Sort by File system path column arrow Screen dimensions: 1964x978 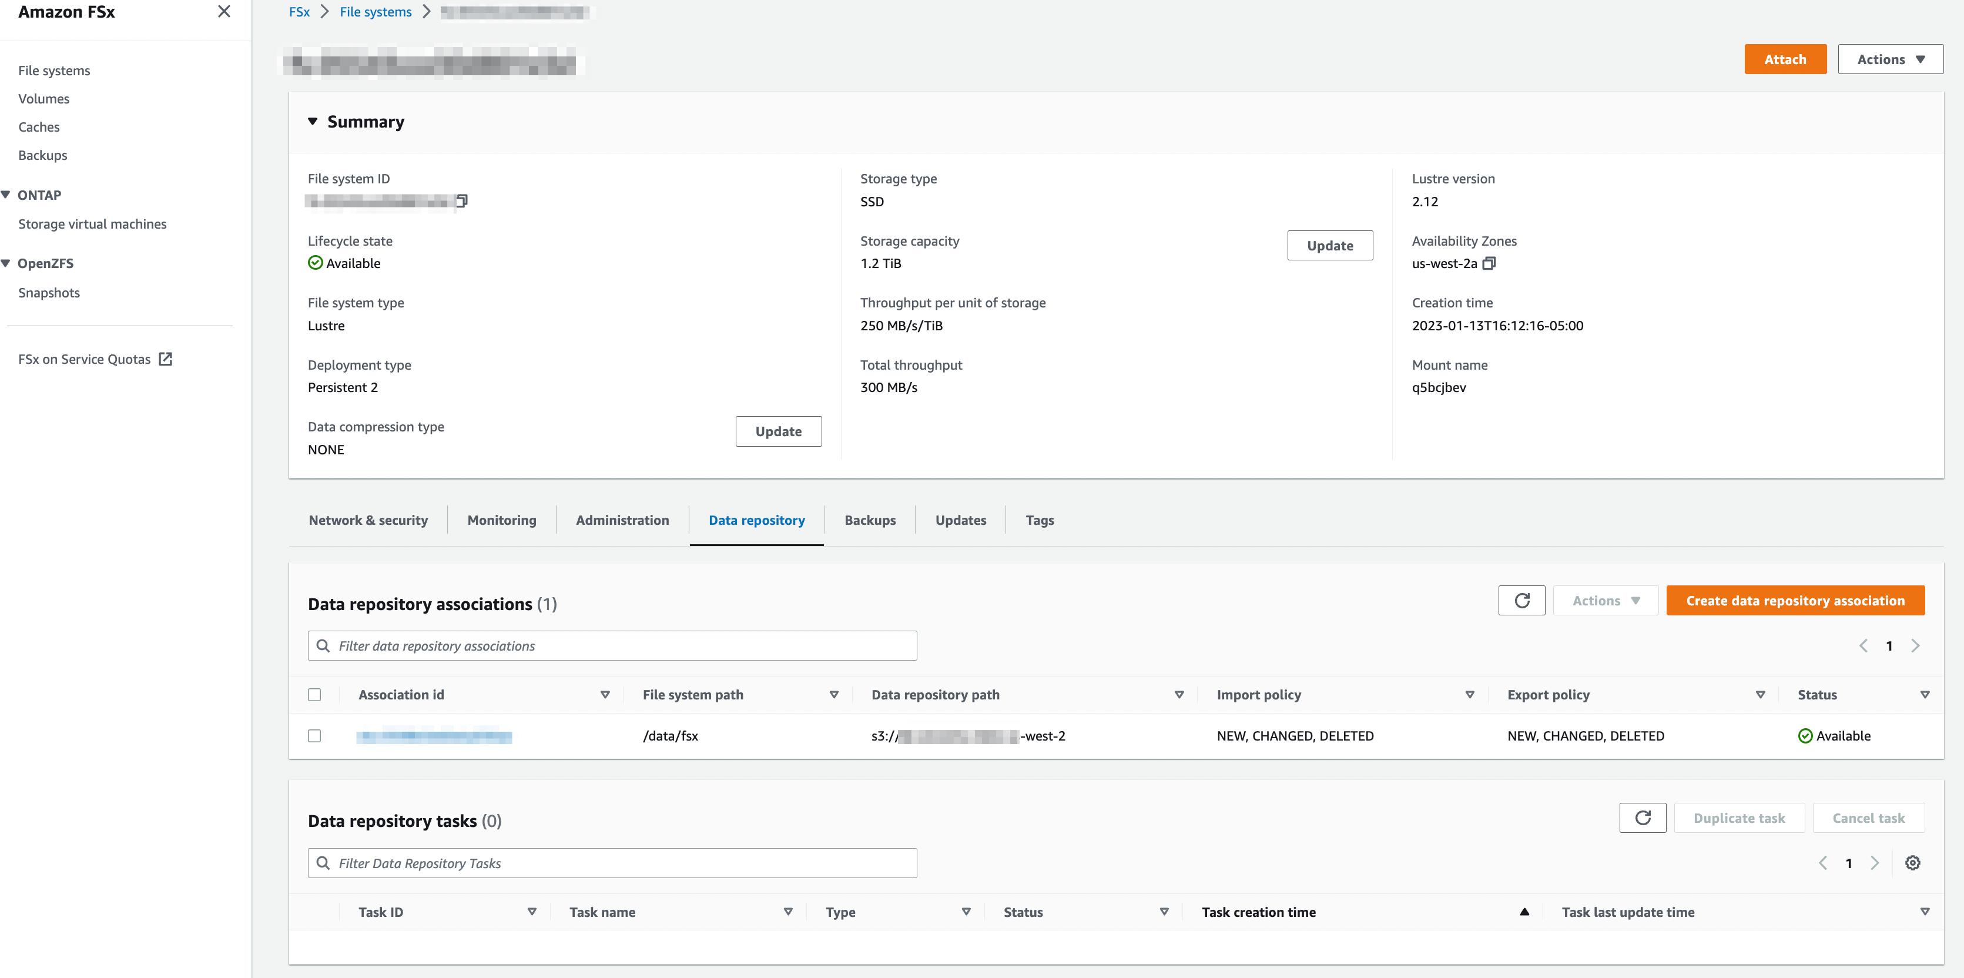(833, 695)
